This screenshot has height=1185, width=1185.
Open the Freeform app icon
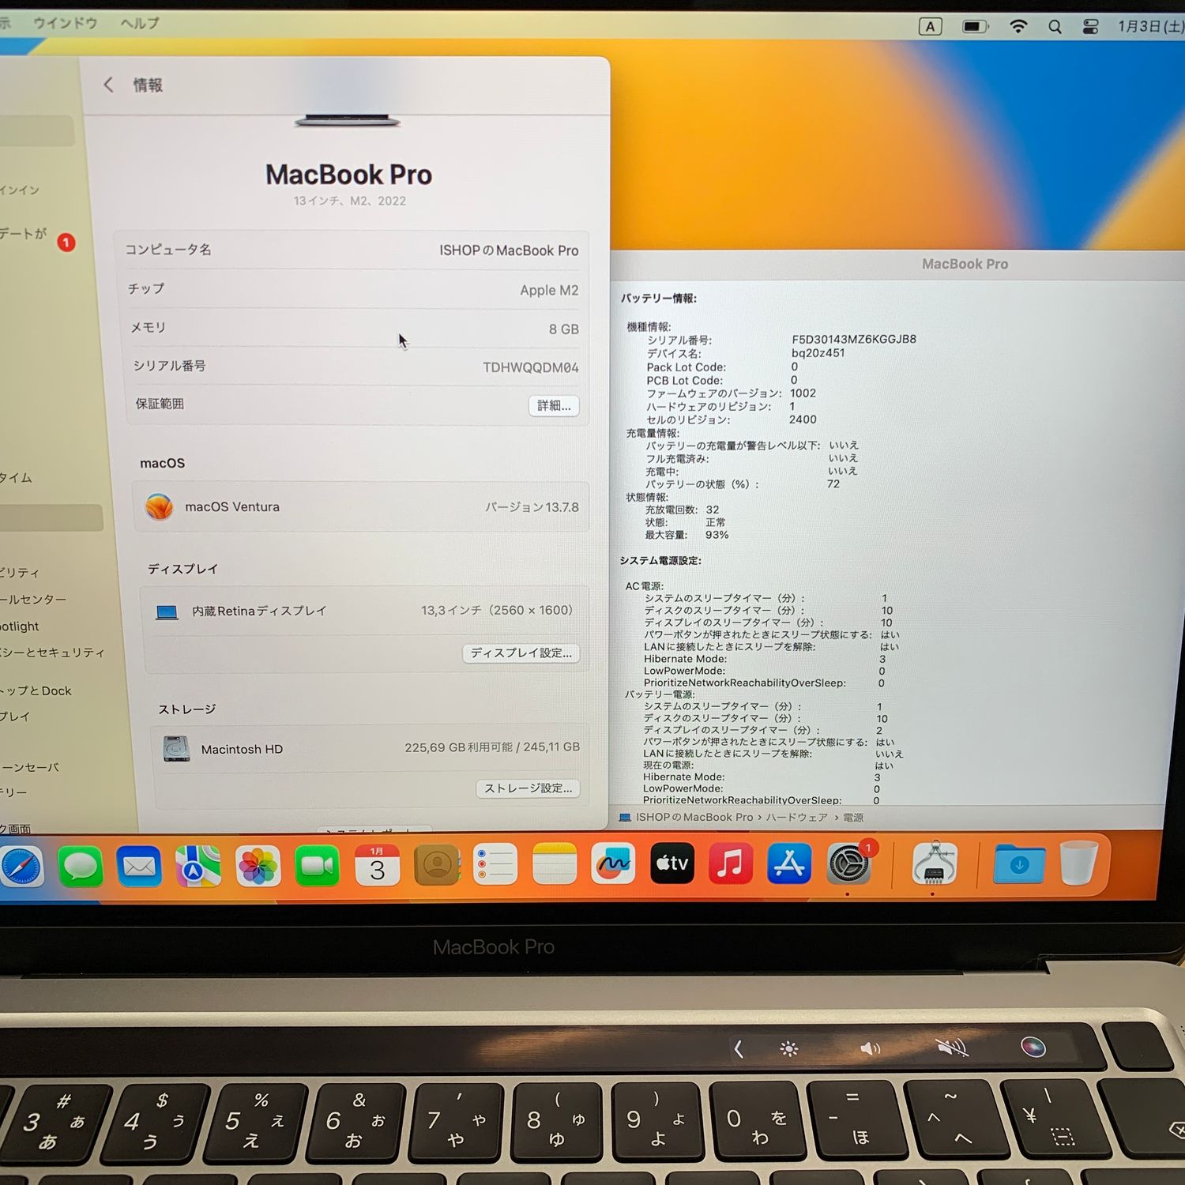[x=613, y=863]
